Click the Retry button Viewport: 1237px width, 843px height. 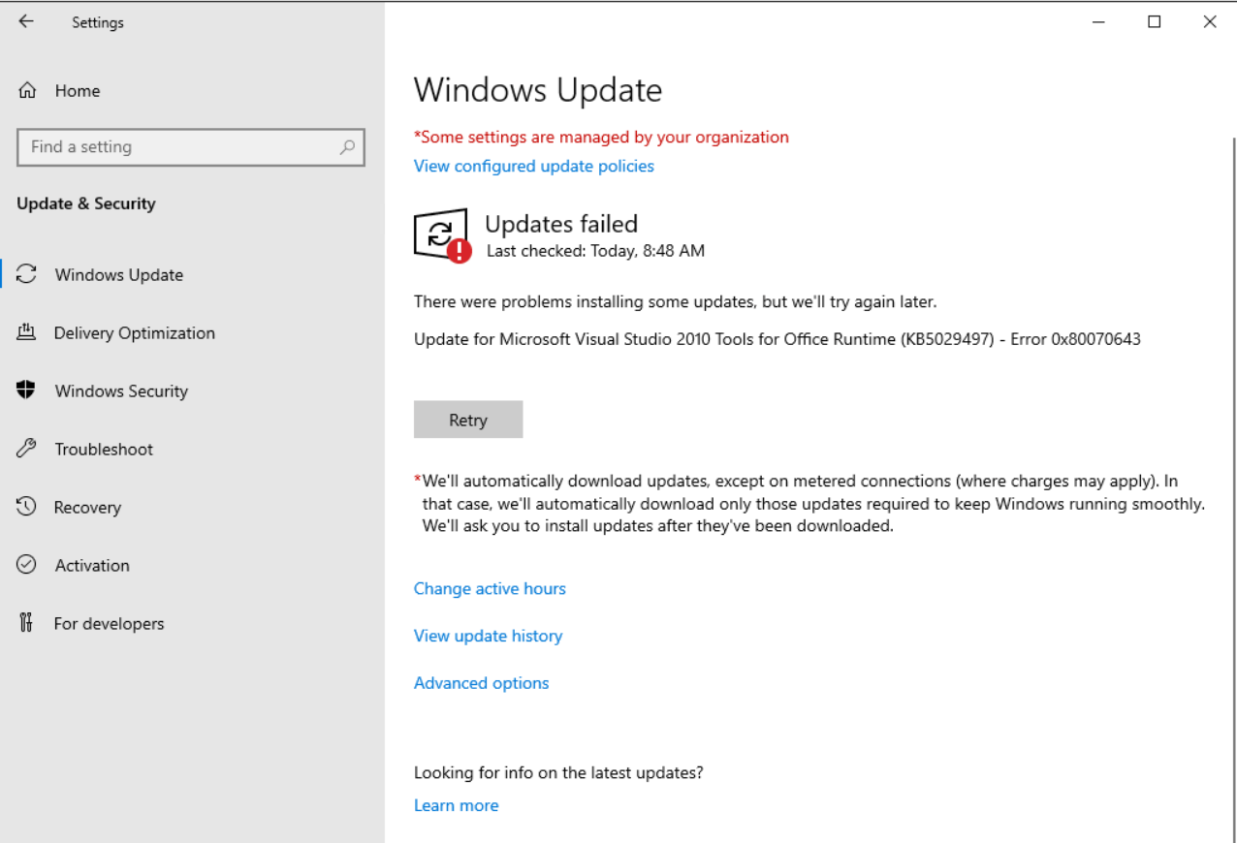(x=468, y=420)
